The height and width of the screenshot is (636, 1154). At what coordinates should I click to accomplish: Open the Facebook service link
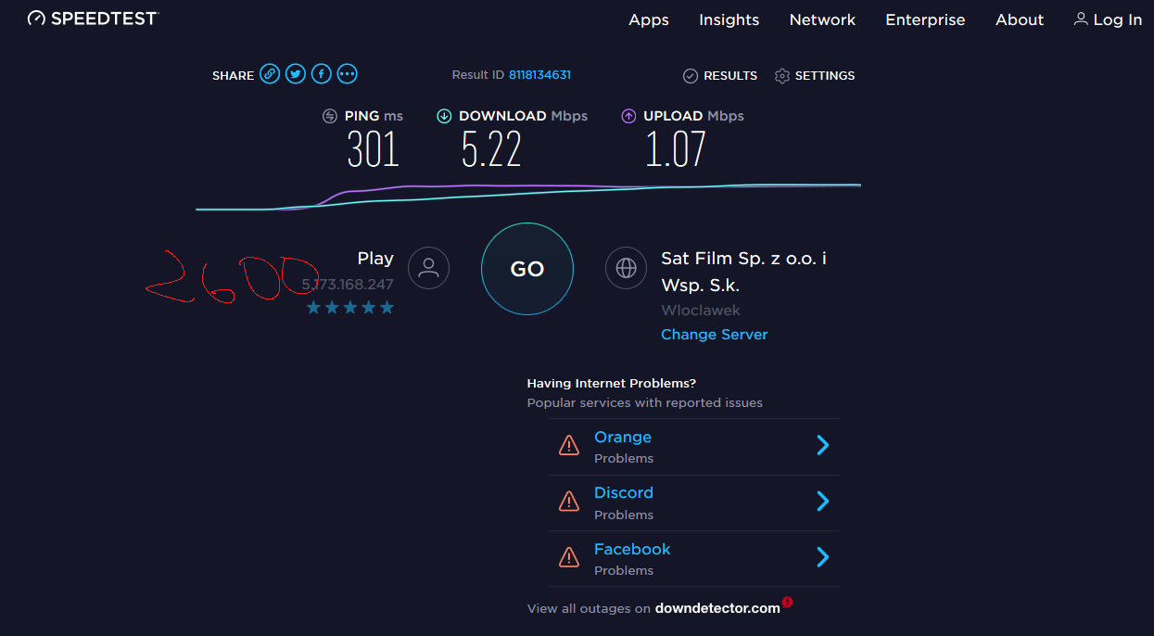(632, 549)
